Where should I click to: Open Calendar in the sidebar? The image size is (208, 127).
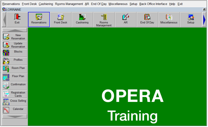point(15,110)
